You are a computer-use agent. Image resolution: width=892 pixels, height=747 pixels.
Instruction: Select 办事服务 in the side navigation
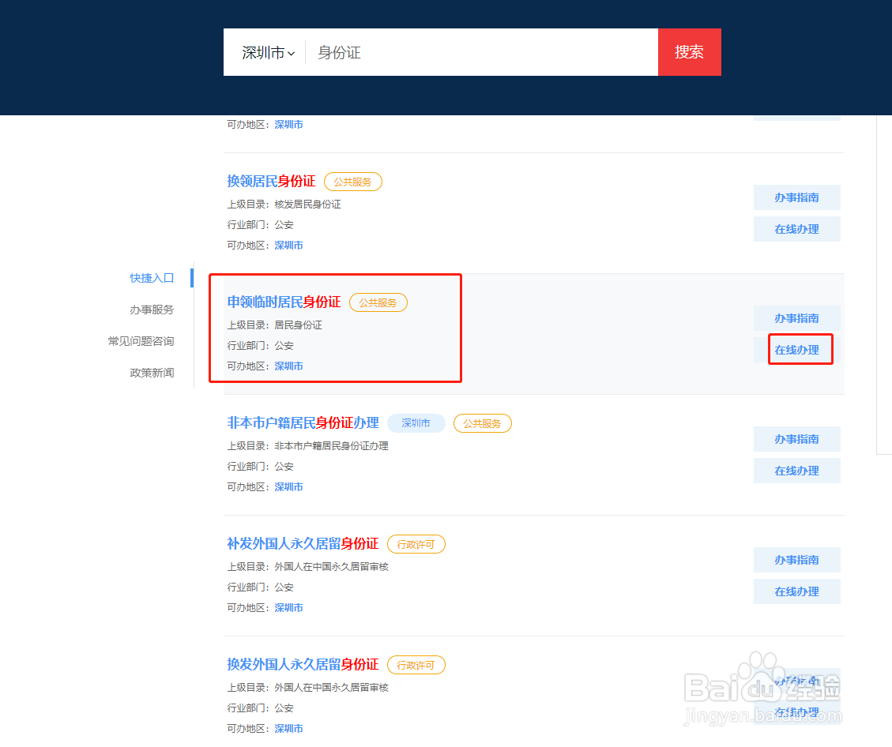point(152,310)
